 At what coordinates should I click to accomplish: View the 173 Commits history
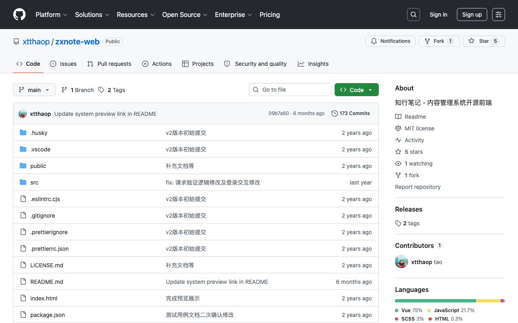pos(351,113)
